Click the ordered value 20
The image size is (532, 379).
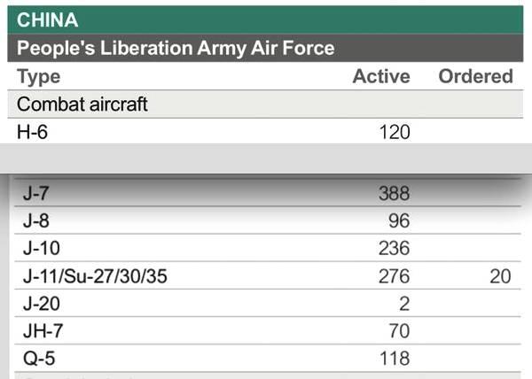(x=500, y=276)
